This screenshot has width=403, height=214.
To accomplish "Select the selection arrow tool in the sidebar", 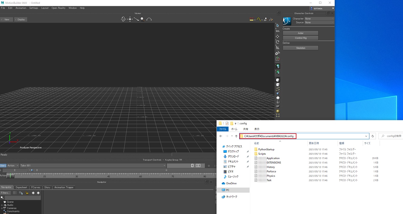I will pyautogui.click(x=277, y=25).
